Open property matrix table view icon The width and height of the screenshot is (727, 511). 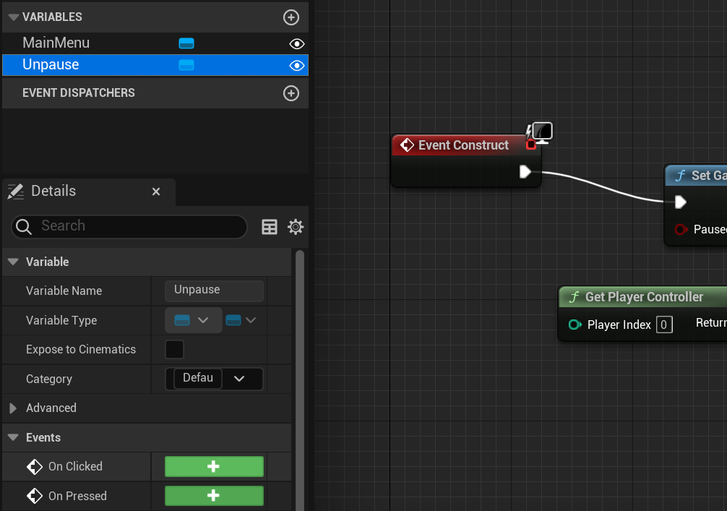[270, 227]
